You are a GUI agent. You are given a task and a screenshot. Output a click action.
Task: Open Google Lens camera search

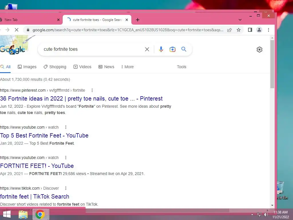coord(172,49)
